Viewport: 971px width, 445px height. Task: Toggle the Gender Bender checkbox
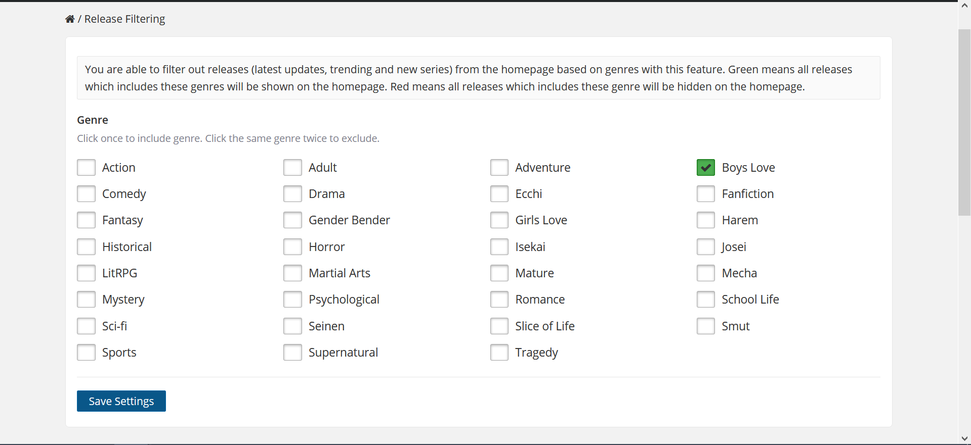(x=292, y=220)
